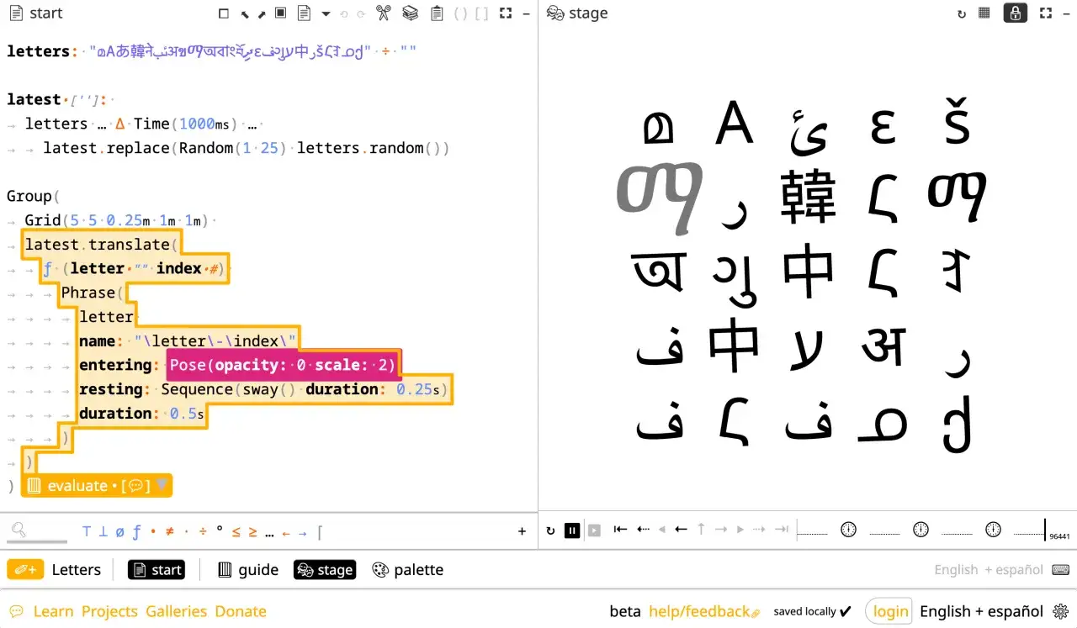Click the grayed play button in timeline controls

coord(595,530)
